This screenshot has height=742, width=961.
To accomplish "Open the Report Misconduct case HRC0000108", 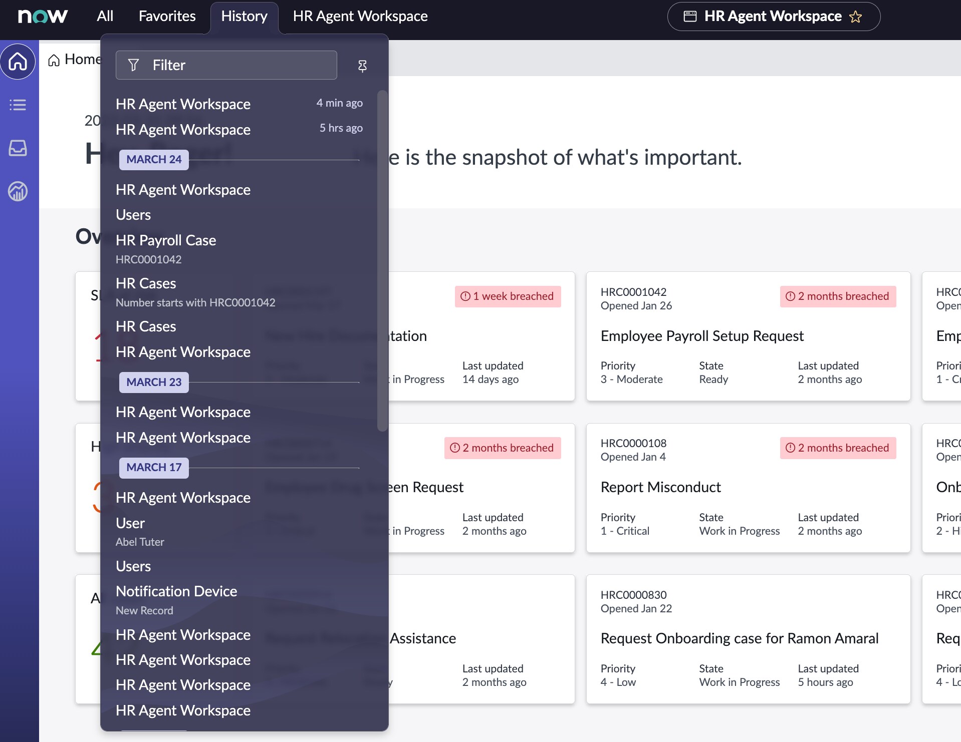I will (x=660, y=487).
